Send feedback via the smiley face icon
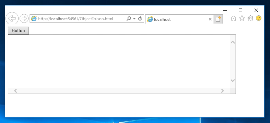The height and width of the screenshot is (123, 270). [259, 18]
